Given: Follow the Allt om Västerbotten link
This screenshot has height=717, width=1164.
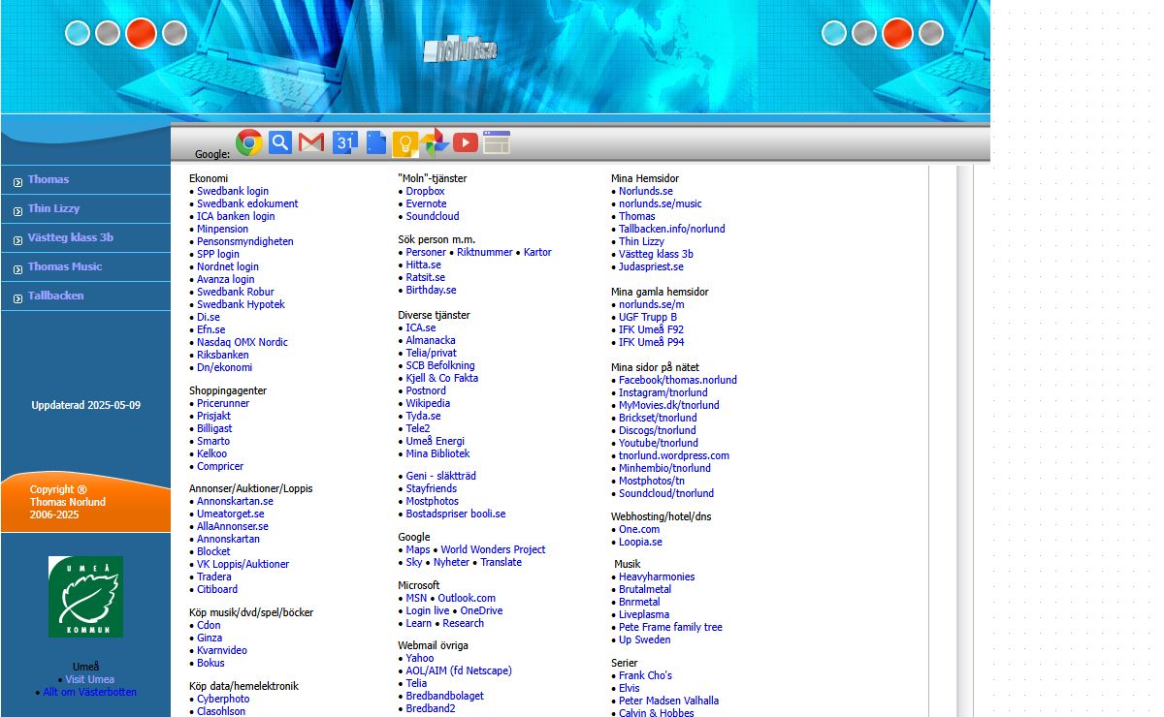Looking at the screenshot, I should tap(90, 693).
